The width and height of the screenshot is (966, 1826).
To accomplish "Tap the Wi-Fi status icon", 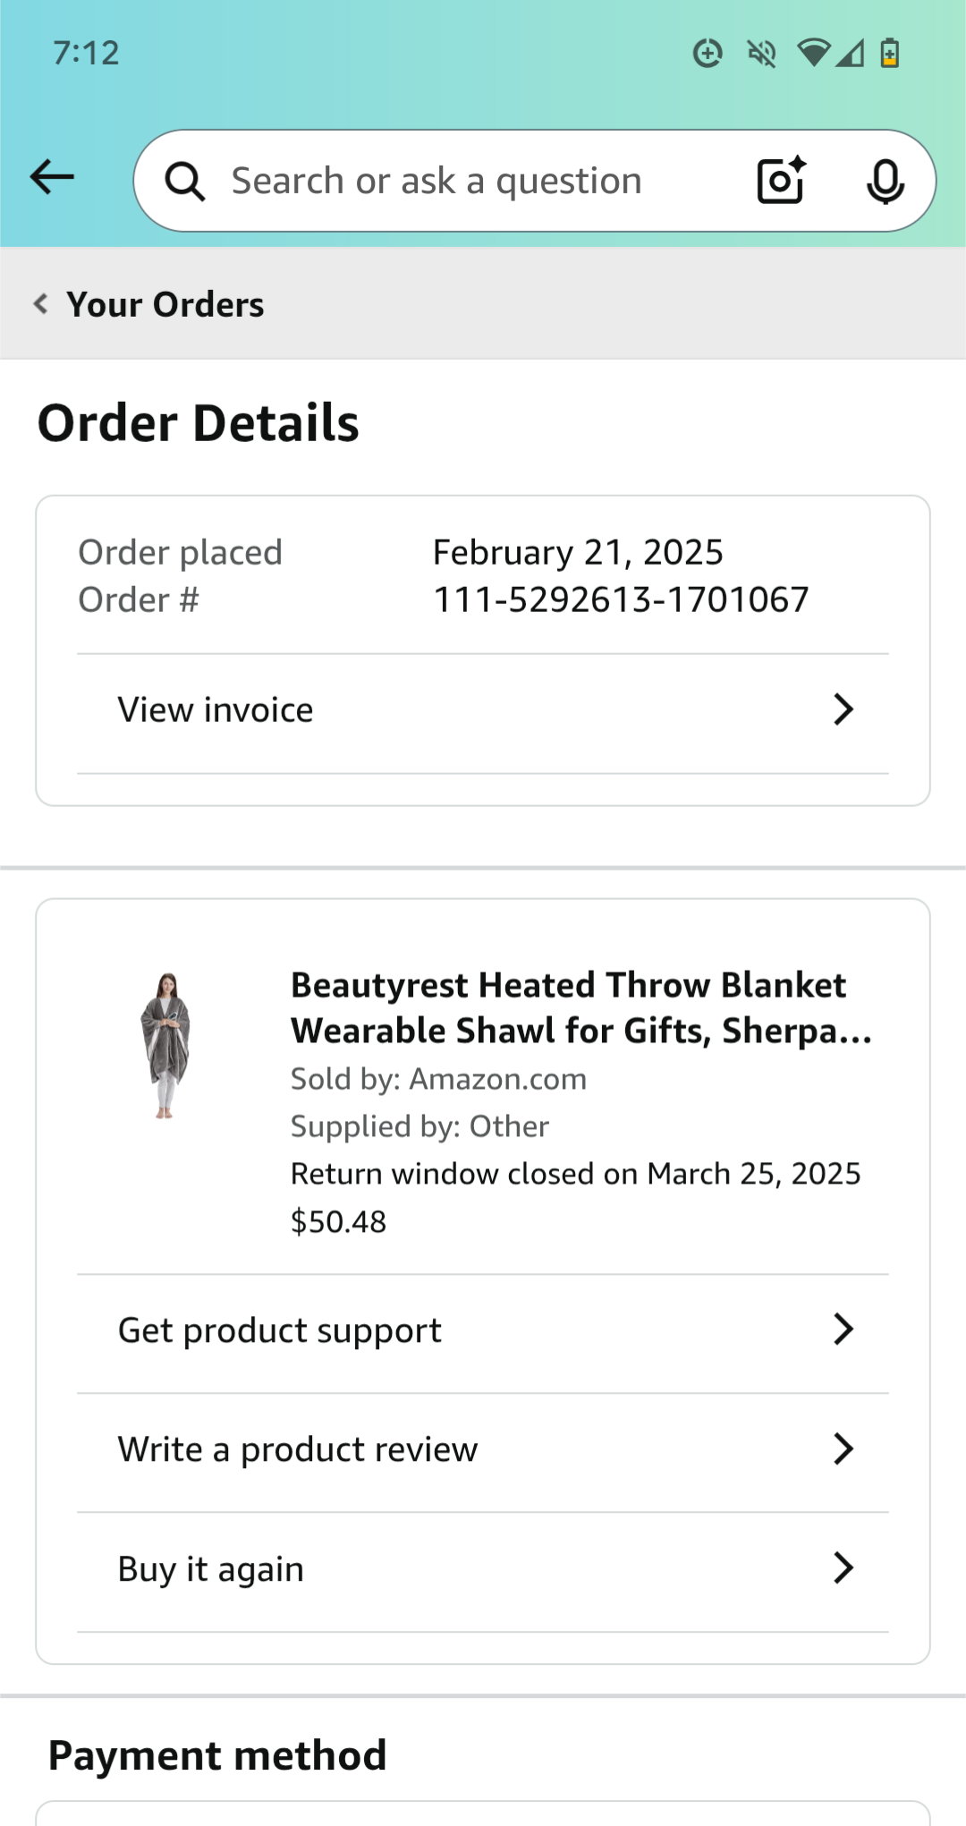I will (x=813, y=54).
